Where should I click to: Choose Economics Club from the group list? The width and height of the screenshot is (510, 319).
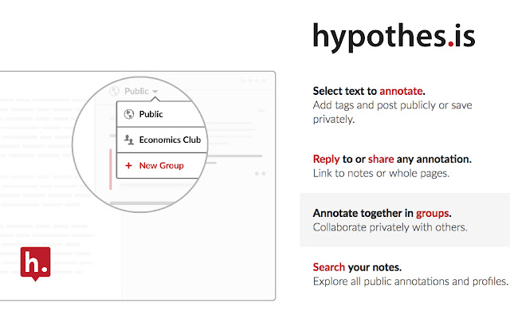pyautogui.click(x=168, y=140)
